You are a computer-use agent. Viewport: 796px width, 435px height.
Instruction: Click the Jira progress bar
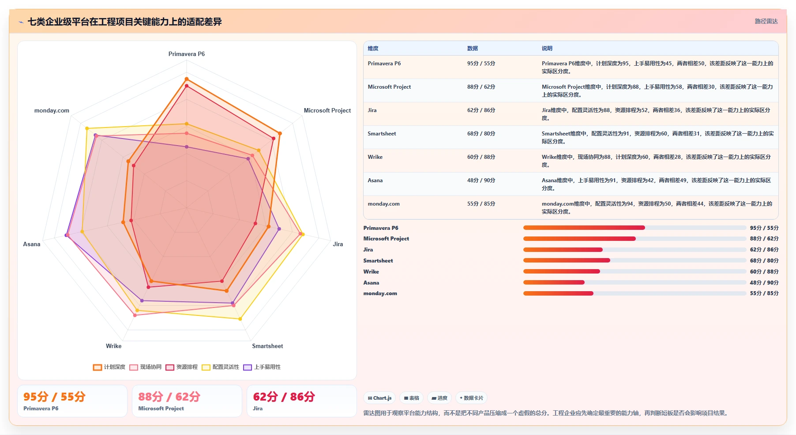[x=635, y=250]
